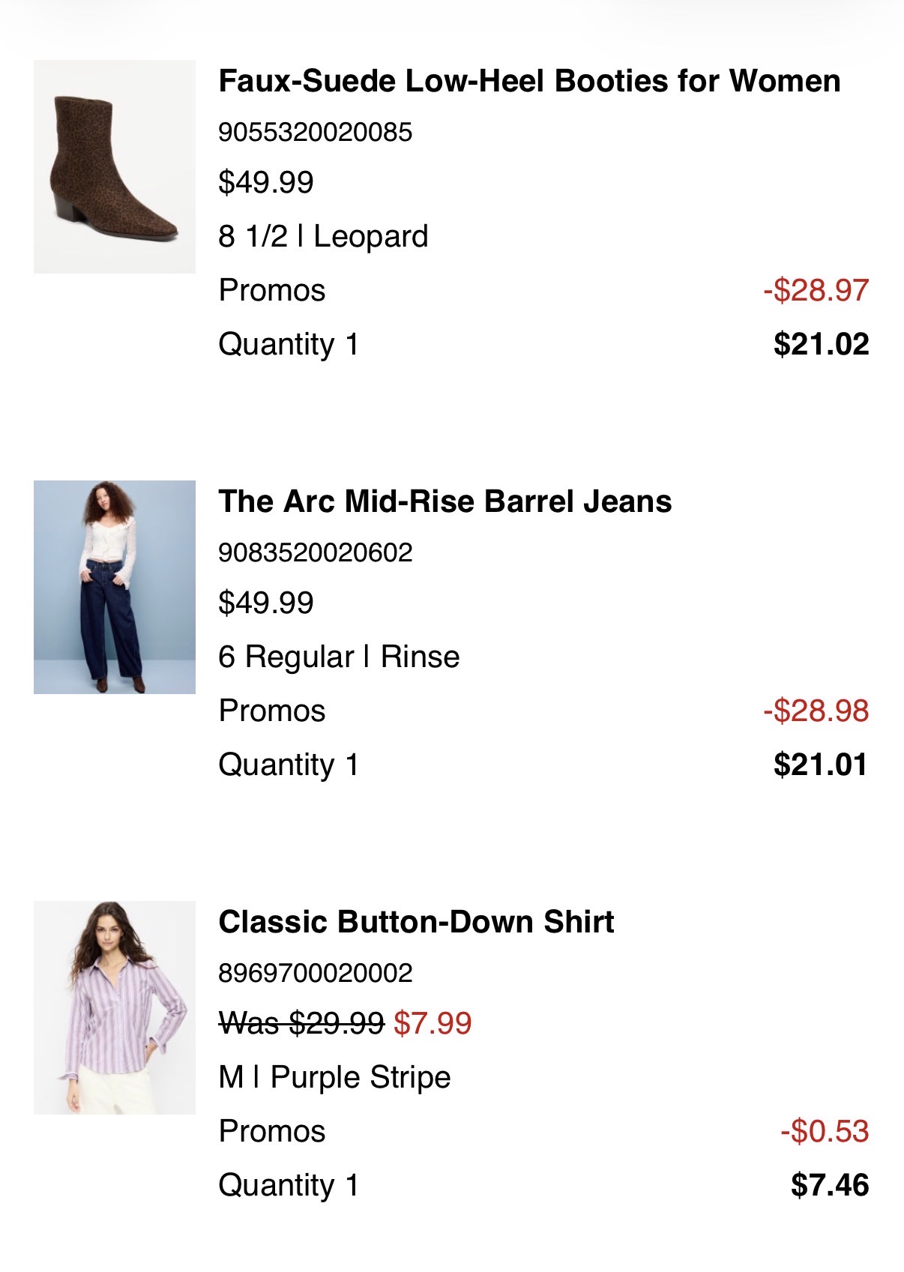The image size is (904, 1272).
Task: Click the 8 1/2 Leopard size text
Action: (323, 236)
